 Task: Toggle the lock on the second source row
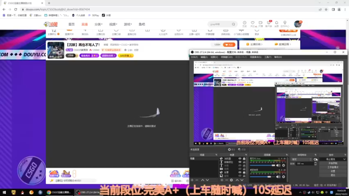coord(244,162)
